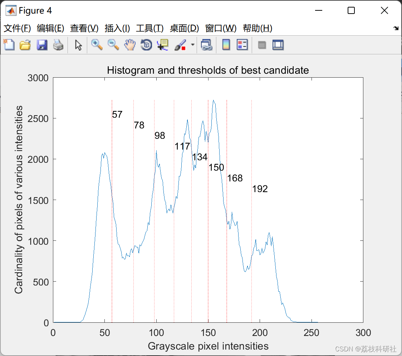Click the New Figure icon
The image size is (402, 356).
point(9,45)
